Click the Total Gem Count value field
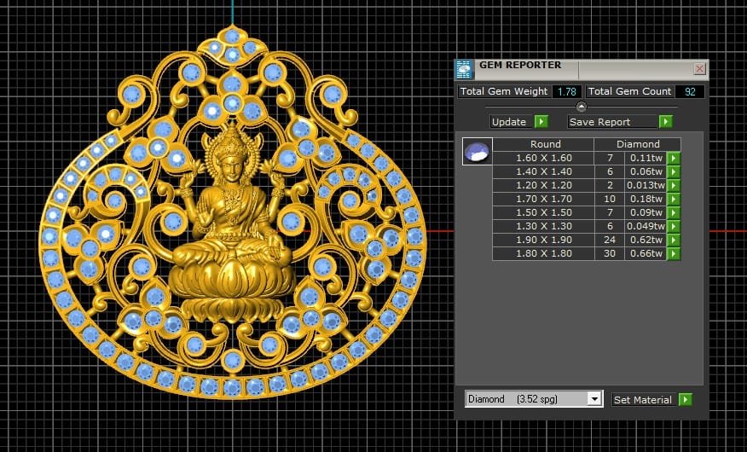Screen dimensions: 747x452 (x=689, y=91)
